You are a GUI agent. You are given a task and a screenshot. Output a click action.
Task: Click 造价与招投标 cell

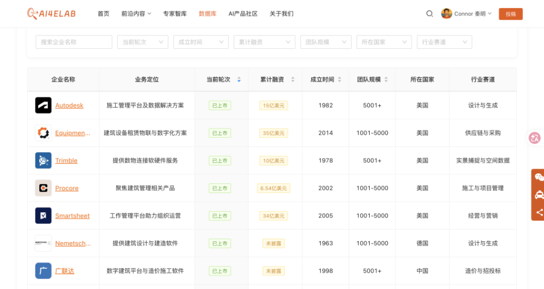[482, 271]
